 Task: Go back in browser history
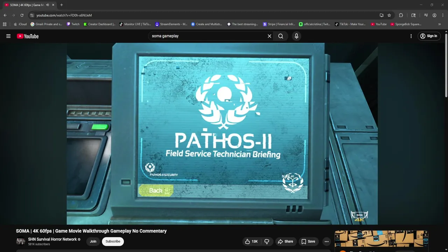[5, 15]
